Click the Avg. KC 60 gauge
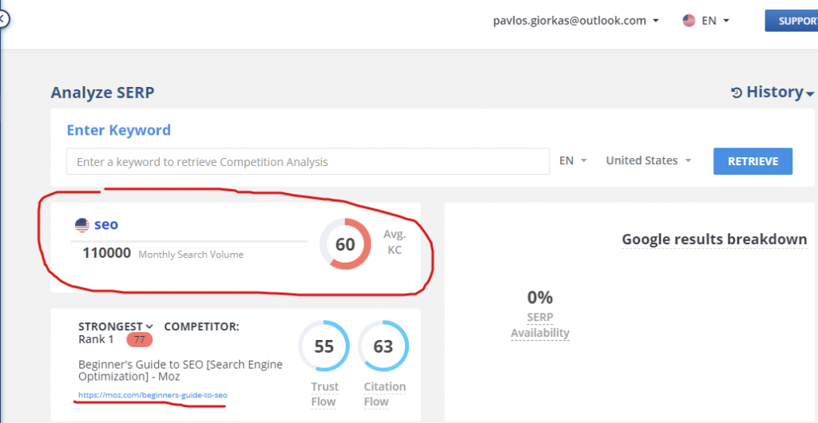Screen dimensions: 818x423 [345, 243]
